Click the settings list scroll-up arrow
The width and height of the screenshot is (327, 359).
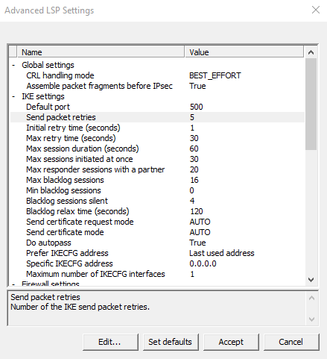[x=311, y=52]
